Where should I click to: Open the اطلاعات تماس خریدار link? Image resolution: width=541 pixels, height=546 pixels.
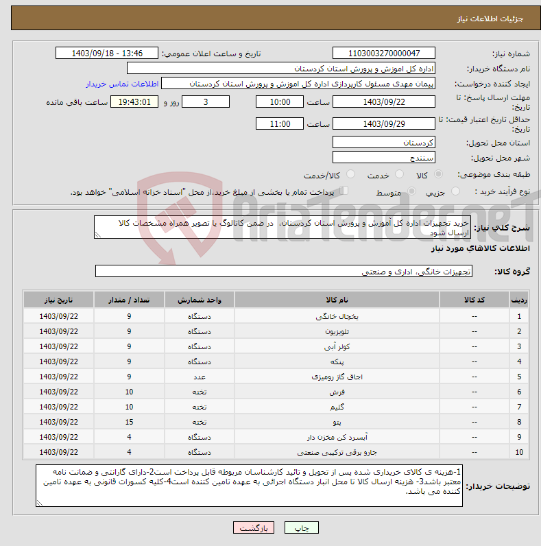122,84
